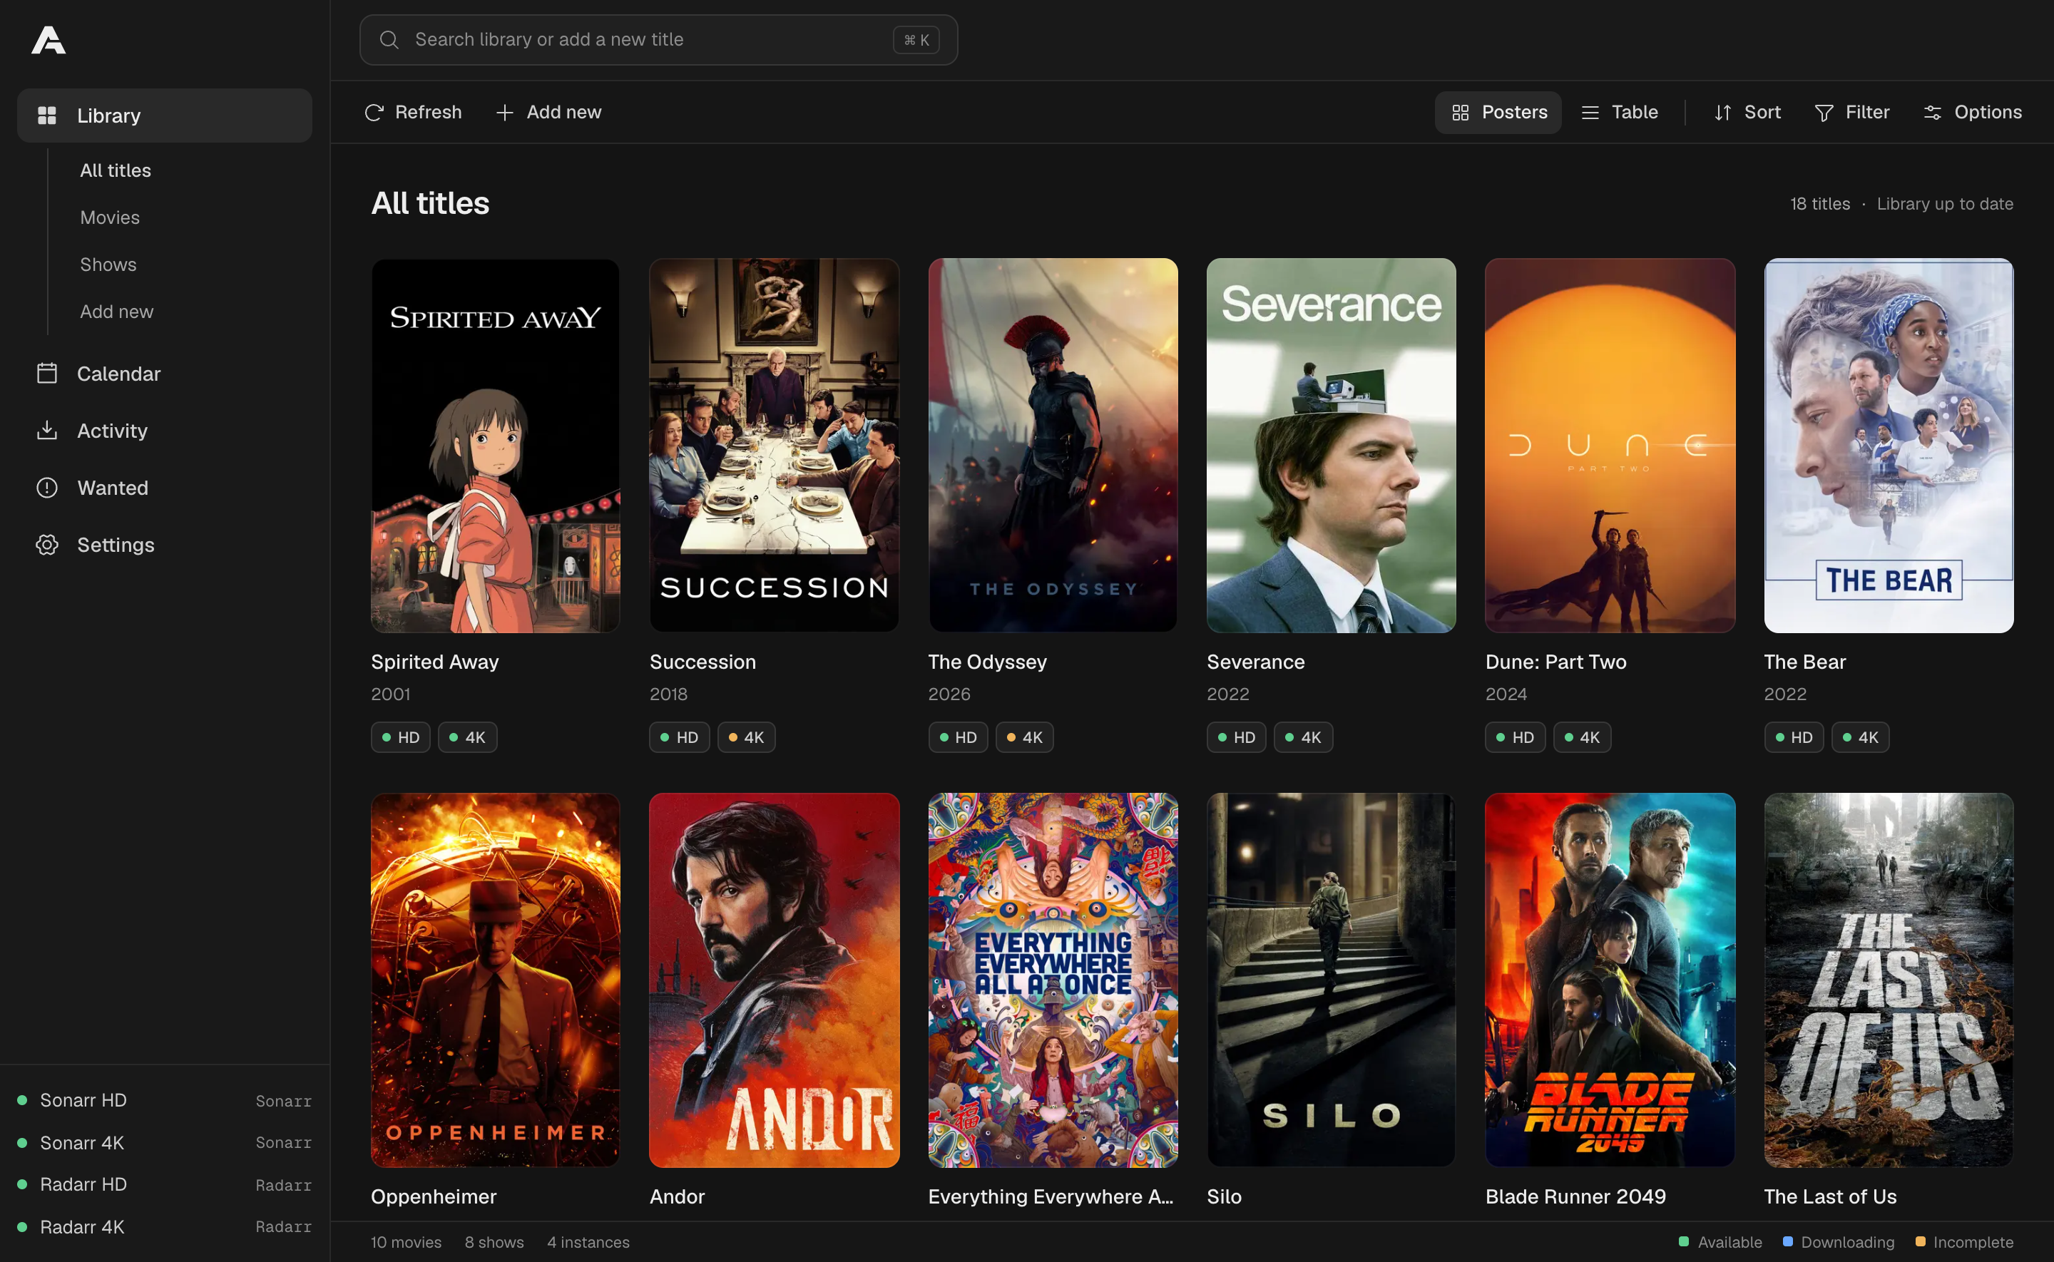This screenshot has width=2054, height=1262.
Task: Open the Sort dropdown
Action: (1747, 112)
